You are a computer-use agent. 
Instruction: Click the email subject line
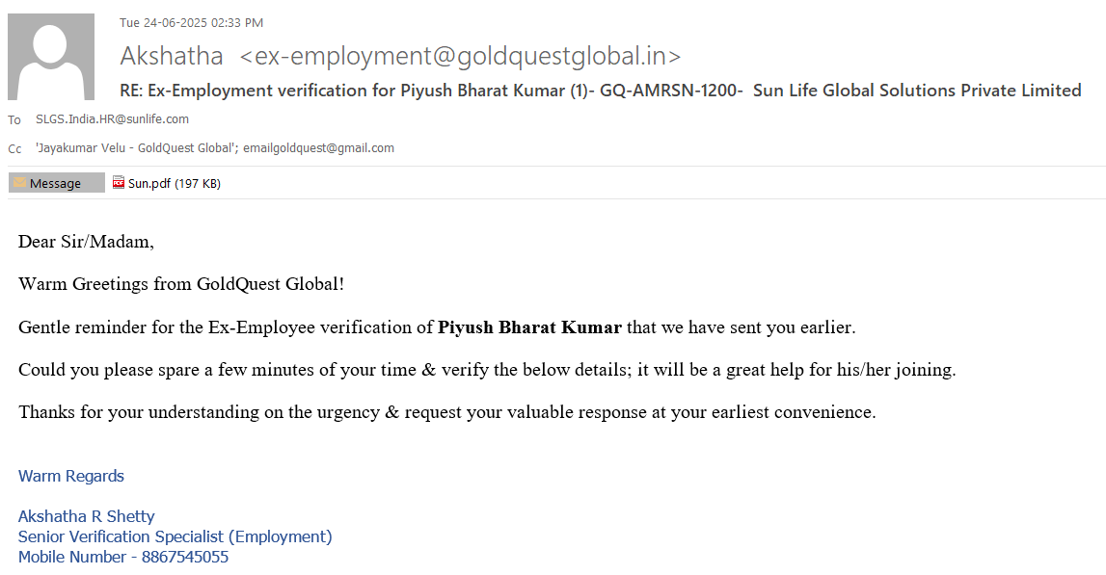pyautogui.click(x=600, y=91)
